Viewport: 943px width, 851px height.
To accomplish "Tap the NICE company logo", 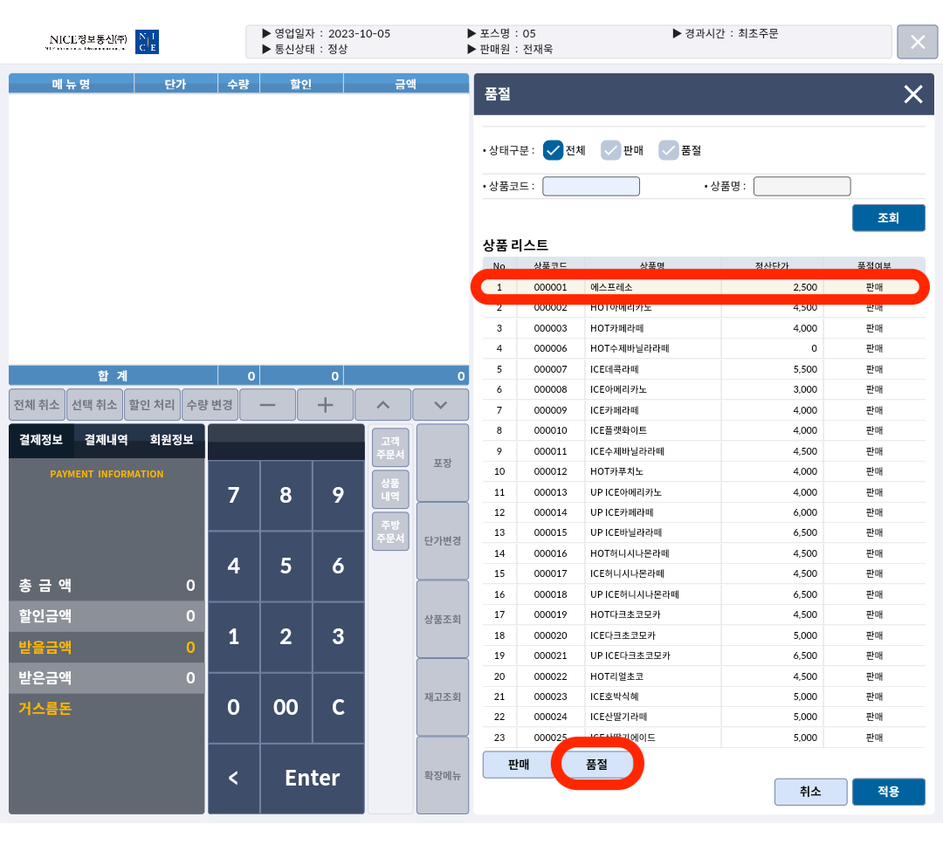I will pos(103,42).
